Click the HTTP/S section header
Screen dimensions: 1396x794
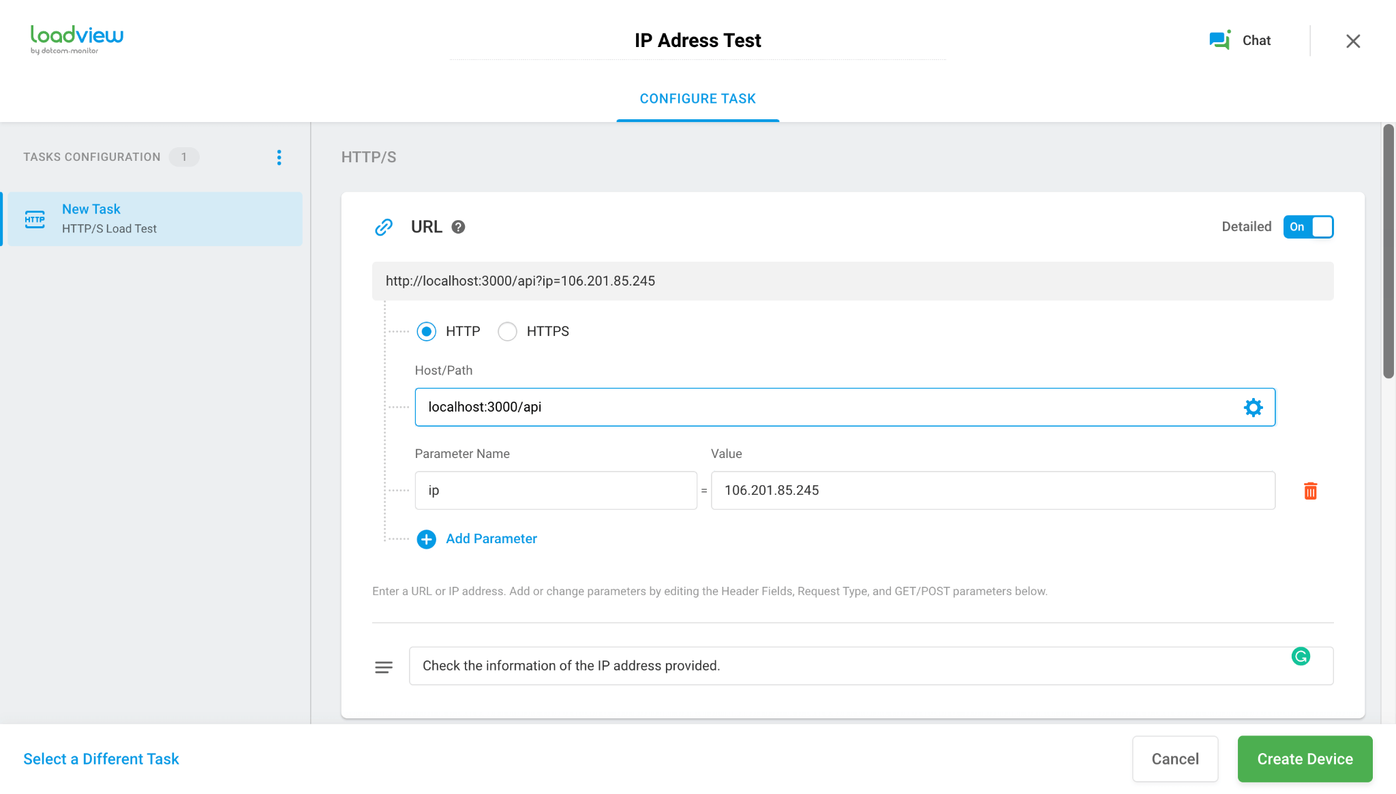pos(369,157)
